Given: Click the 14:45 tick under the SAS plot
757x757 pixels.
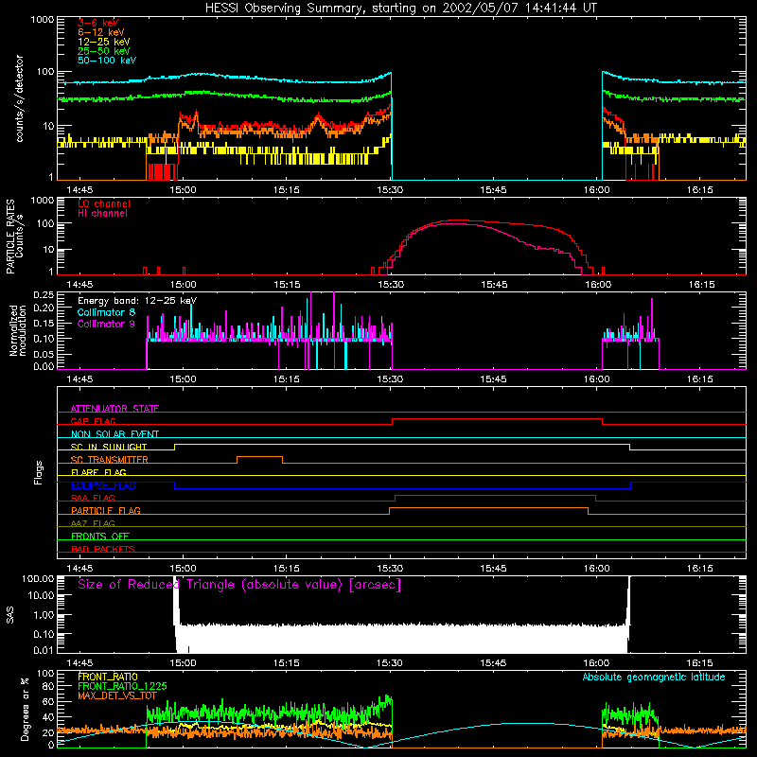Looking at the screenshot, I should tap(79, 663).
